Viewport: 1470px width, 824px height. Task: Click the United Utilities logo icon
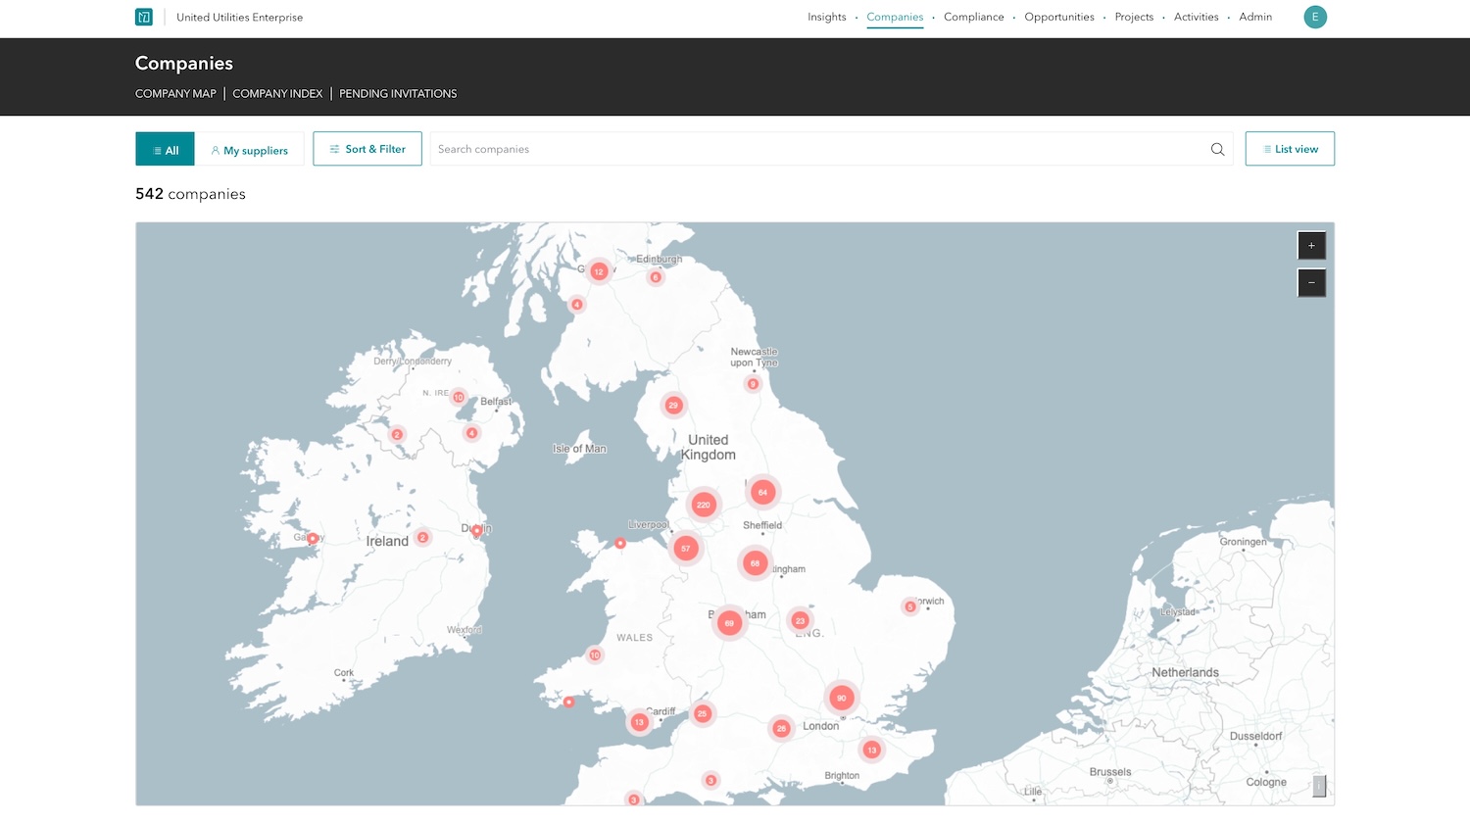point(143,17)
